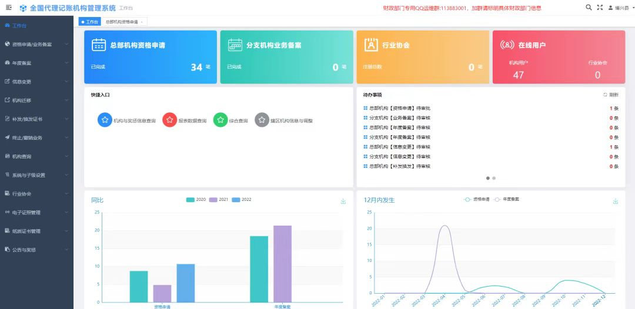Refresh the 待办事项 list
Viewport: 635px width, 309px height.
[x=611, y=95]
